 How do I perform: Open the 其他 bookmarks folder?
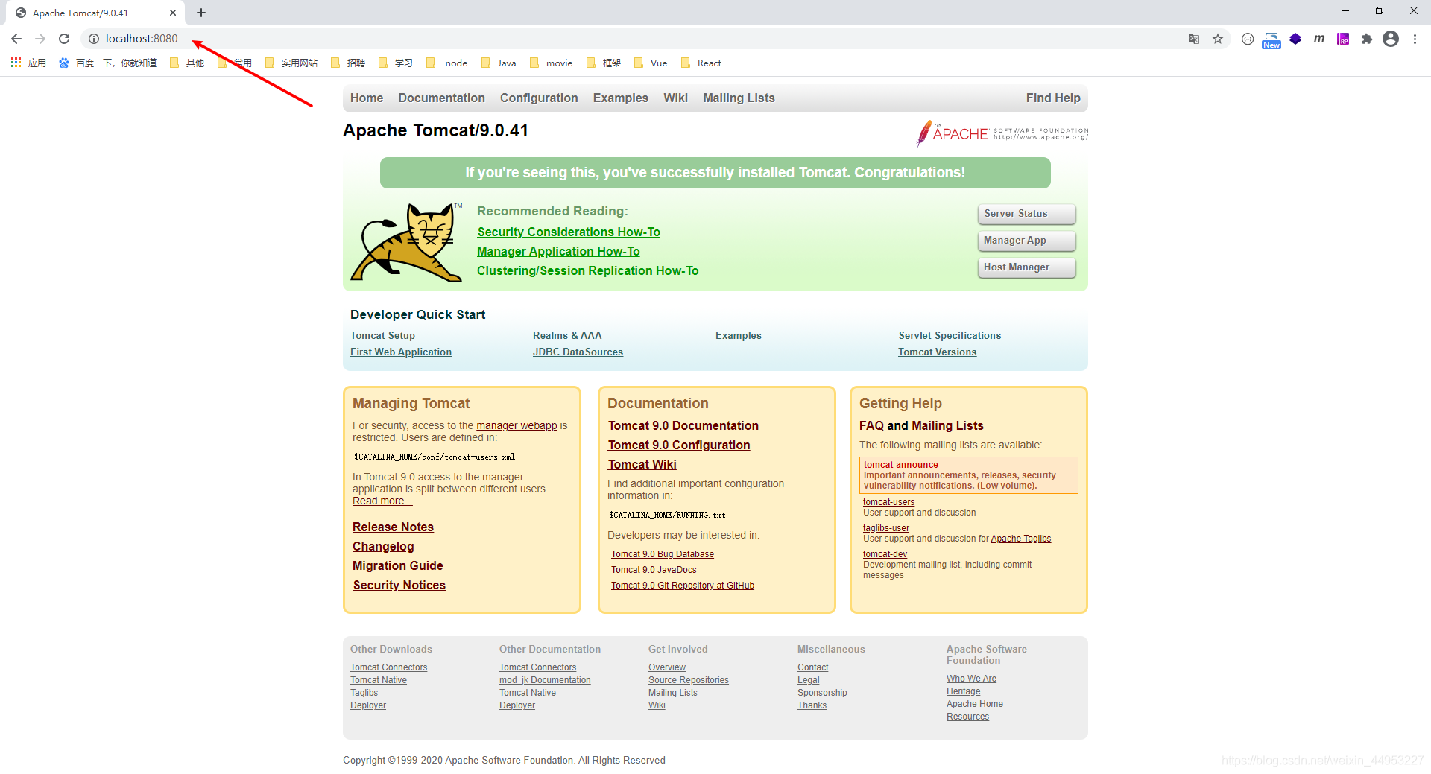[x=187, y=63]
